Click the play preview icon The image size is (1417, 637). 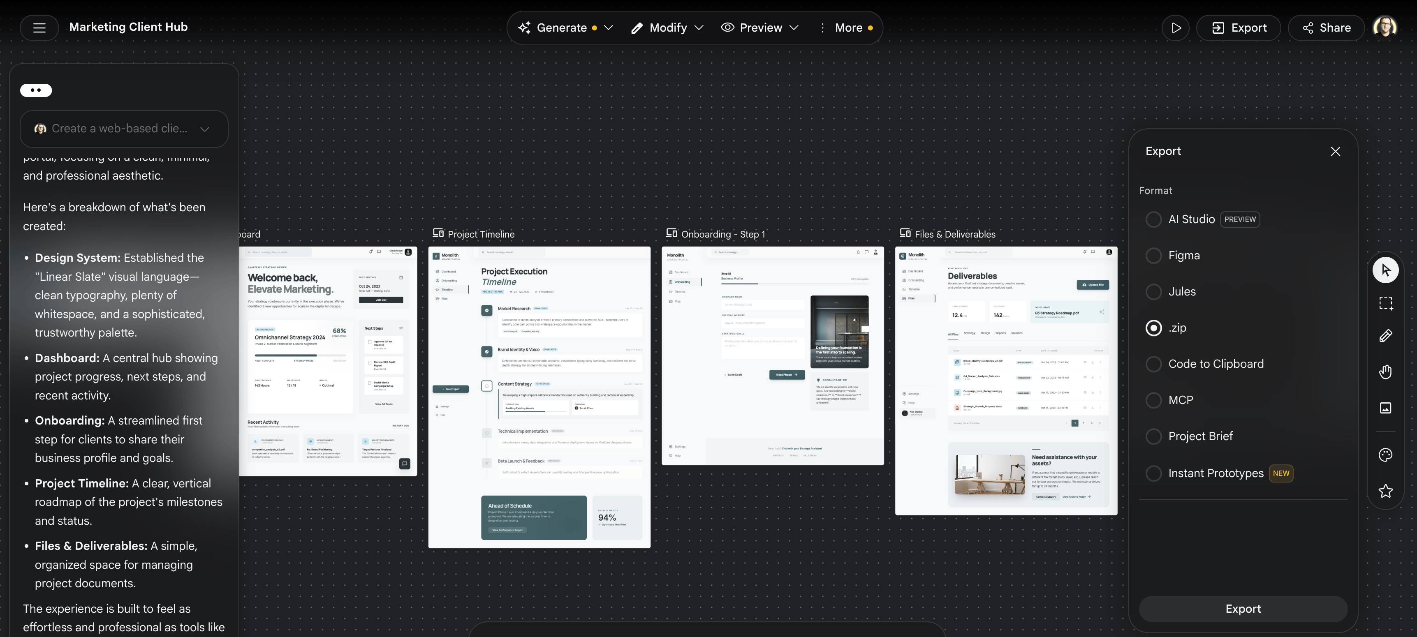tap(1176, 28)
